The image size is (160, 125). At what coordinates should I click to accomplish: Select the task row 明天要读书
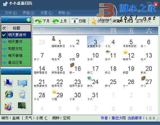(16, 35)
